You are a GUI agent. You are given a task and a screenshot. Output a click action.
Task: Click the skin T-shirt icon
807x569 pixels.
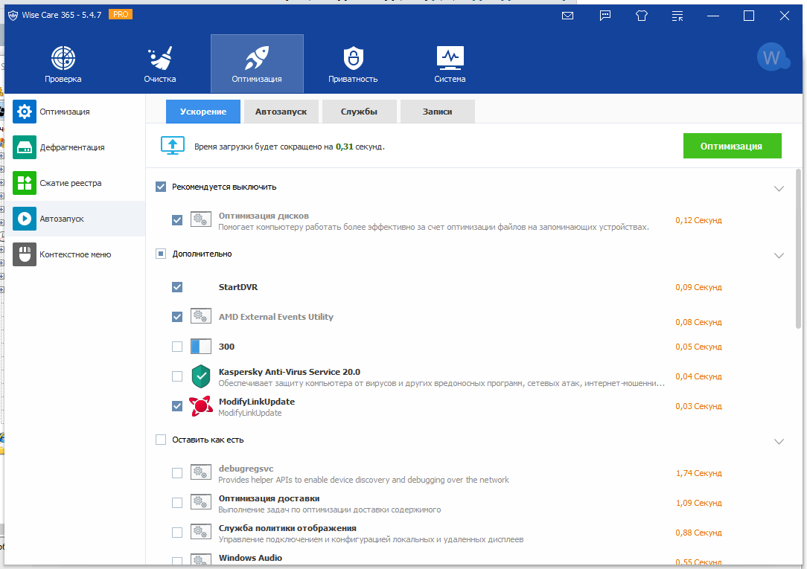pyautogui.click(x=641, y=16)
